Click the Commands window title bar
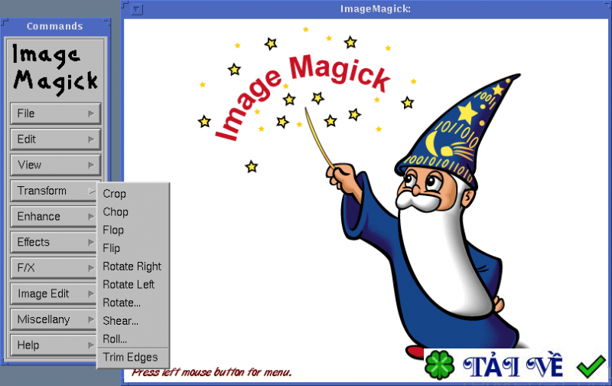Screen dimensions: 612x386 point(55,26)
